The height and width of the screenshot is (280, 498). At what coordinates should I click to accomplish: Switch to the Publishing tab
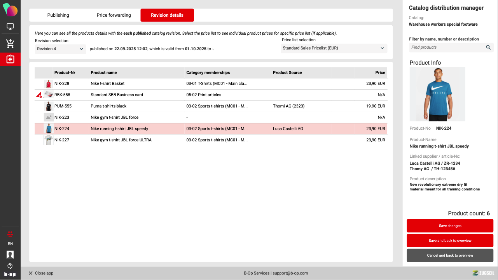[x=58, y=15]
